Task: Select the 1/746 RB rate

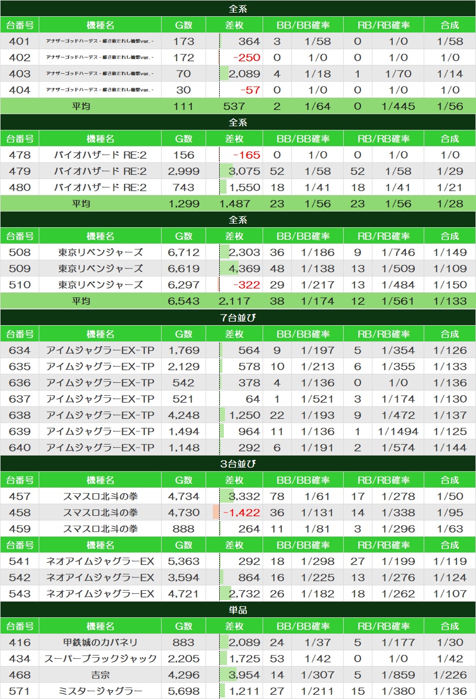Action: pos(398,252)
